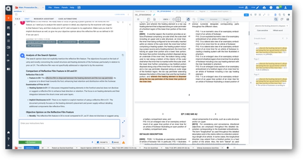Enable the Whole word checkbox

(x=271, y=31)
